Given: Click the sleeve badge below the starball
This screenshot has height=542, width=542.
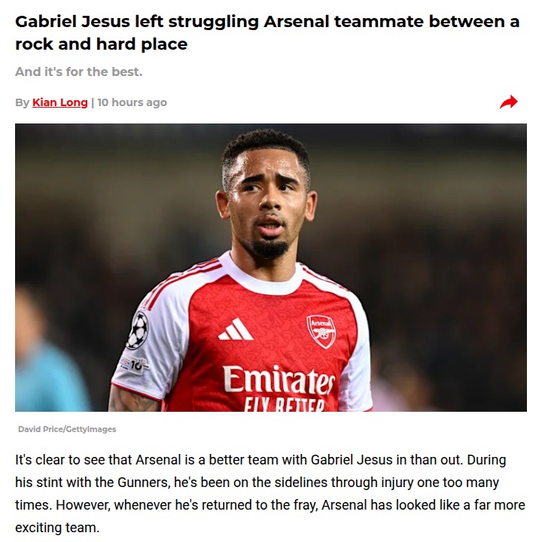Looking at the screenshot, I should pyautogui.click(x=134, y=365).
